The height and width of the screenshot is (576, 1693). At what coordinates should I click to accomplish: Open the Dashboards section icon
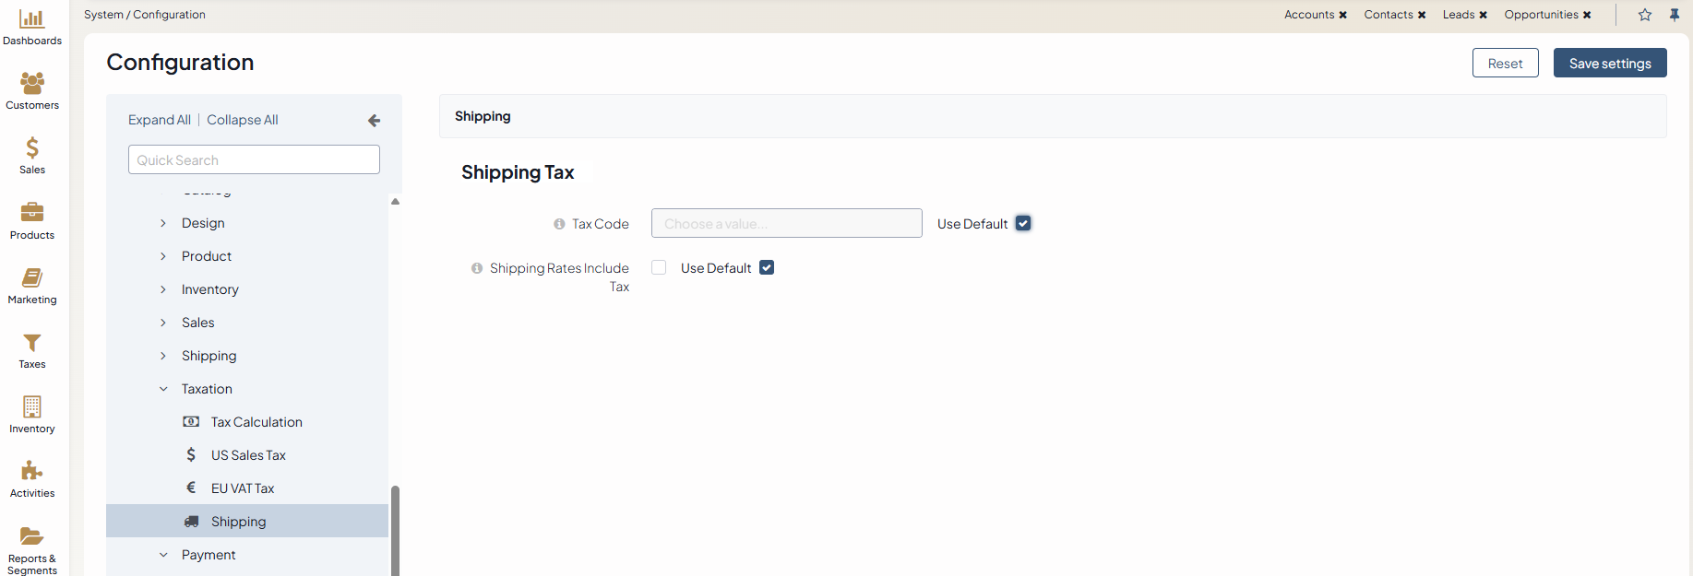pyautogui.click(x=32, y=18)
